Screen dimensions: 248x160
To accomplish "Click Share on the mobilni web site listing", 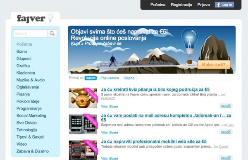I will pos(114,158).
